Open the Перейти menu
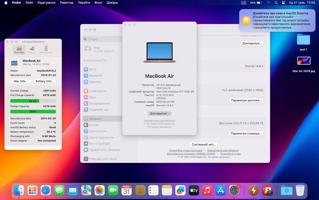Screen dimensions: 319x200 coord(84,3)
